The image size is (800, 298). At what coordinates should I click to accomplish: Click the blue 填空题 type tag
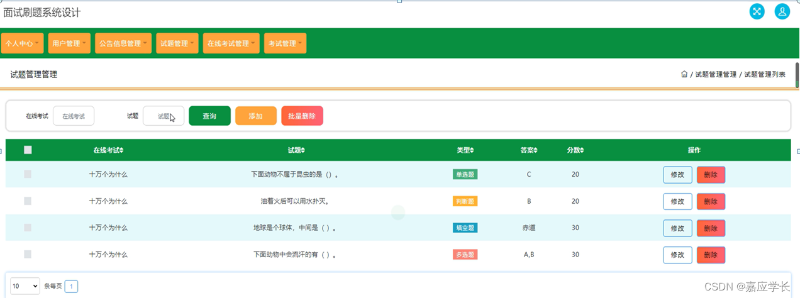[x=465, y=228]
